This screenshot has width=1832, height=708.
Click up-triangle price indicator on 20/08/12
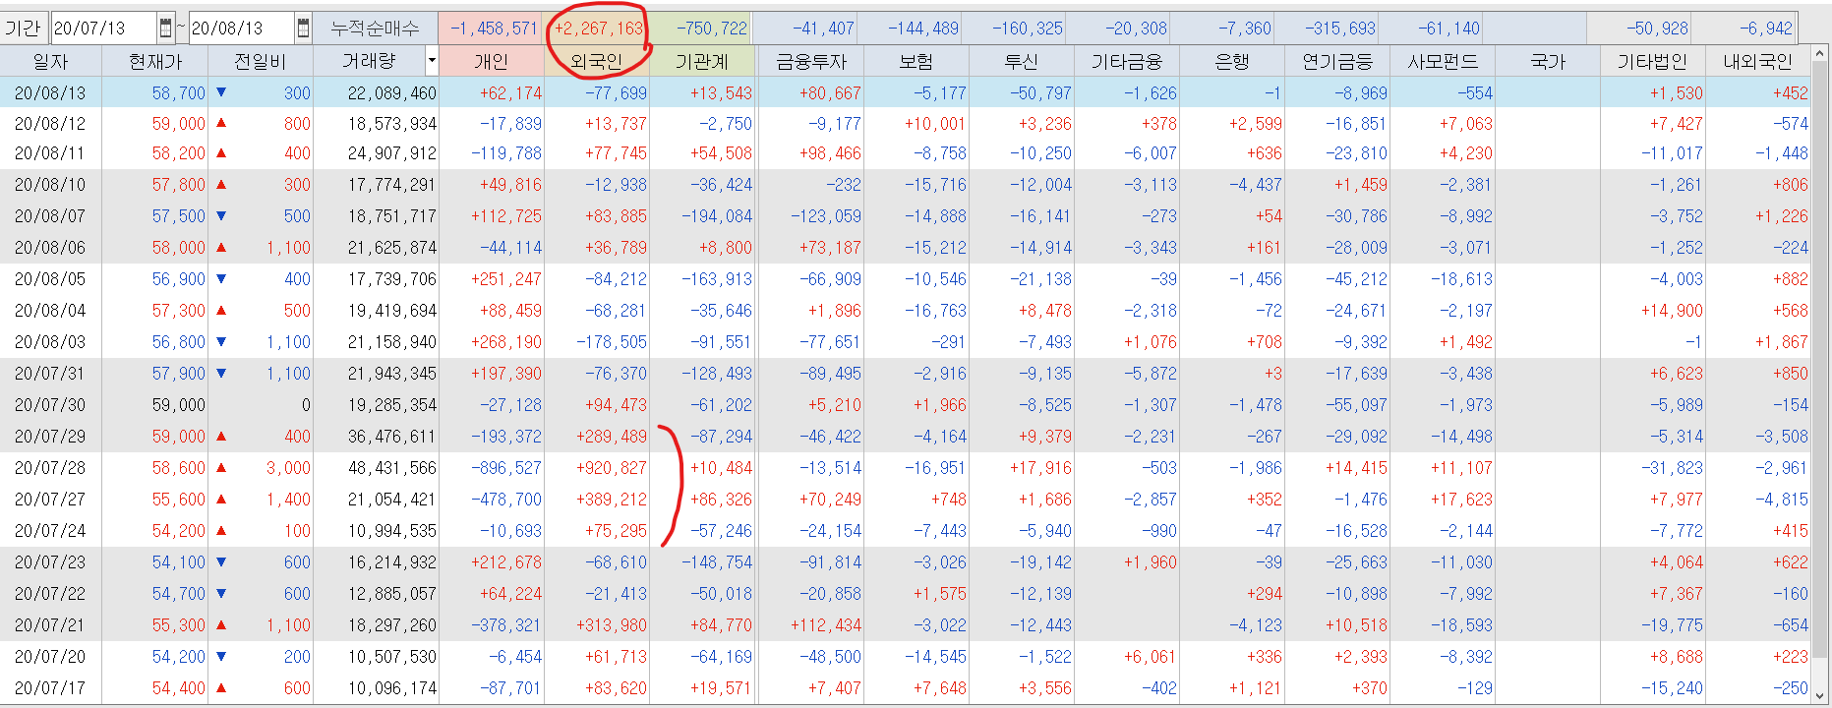tap(221, 123)
